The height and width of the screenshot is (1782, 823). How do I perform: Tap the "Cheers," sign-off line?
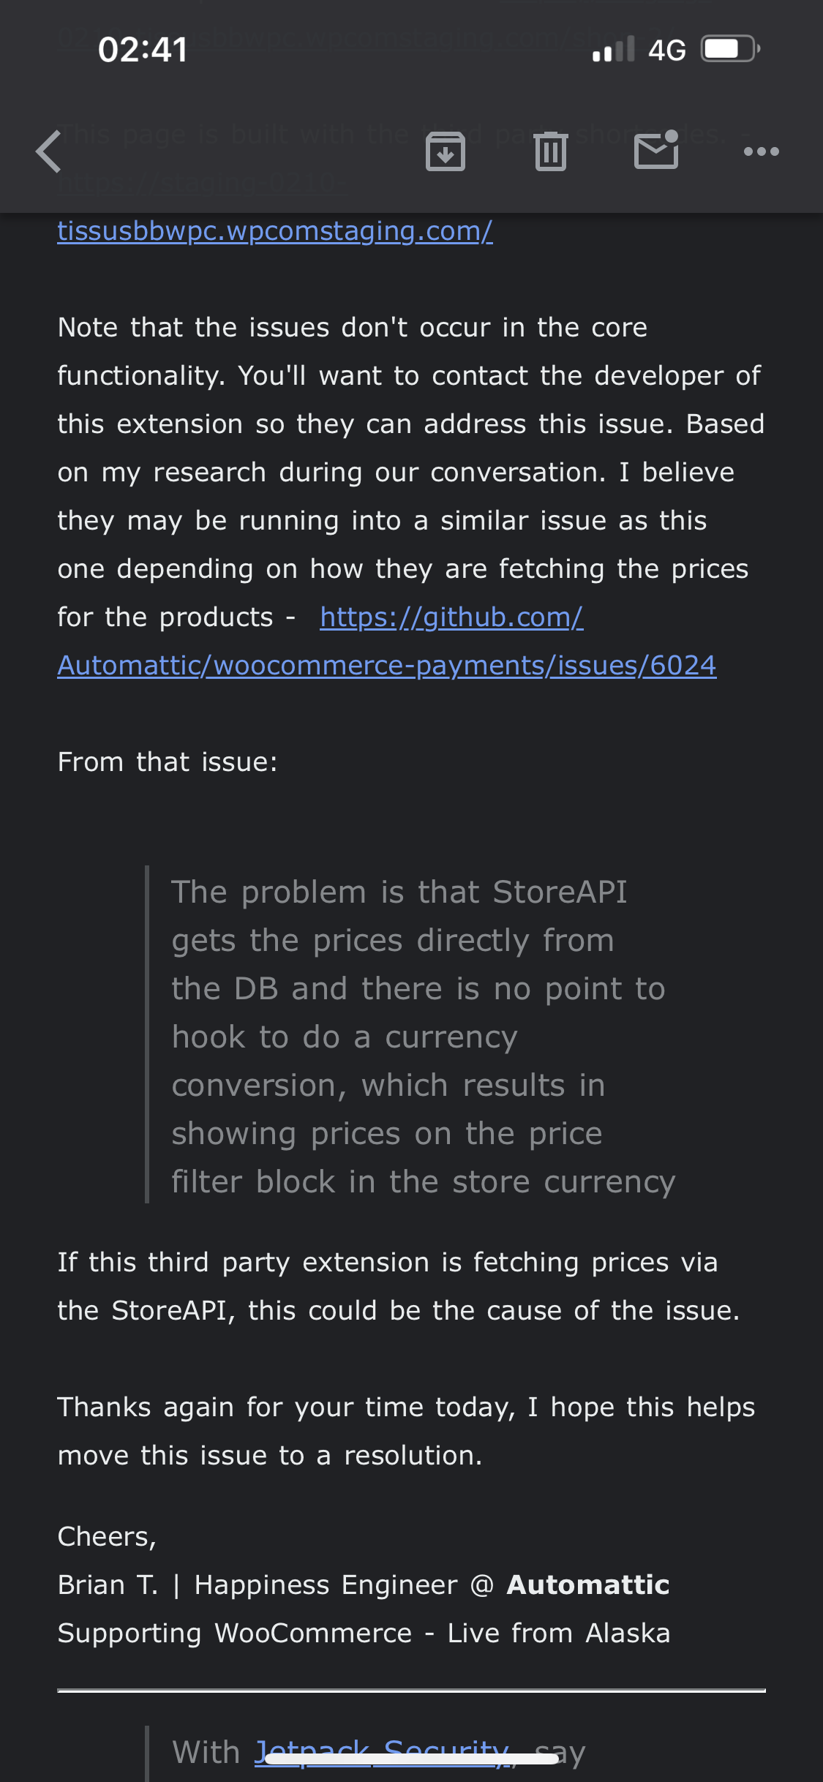(x=107, y=1537)
